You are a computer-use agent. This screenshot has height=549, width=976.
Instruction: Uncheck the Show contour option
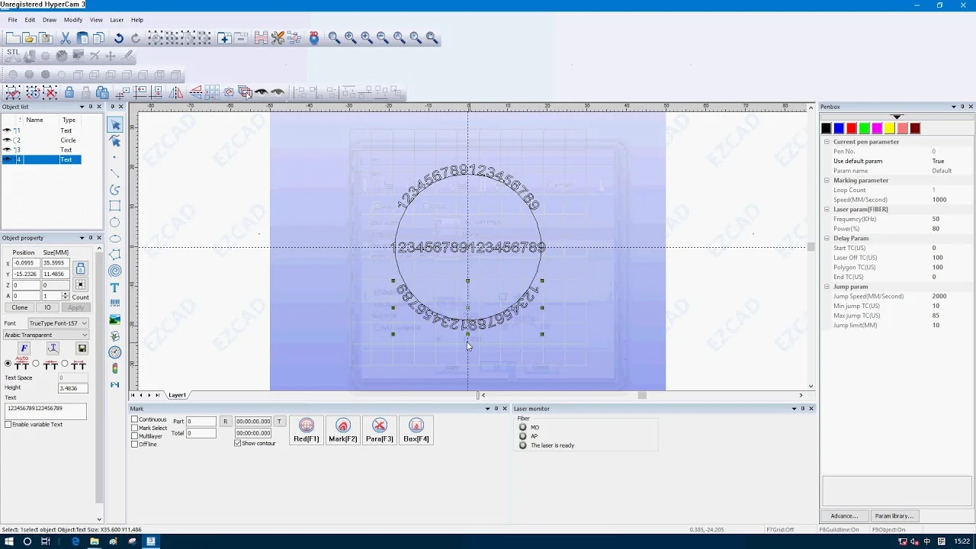pos(238,443)
